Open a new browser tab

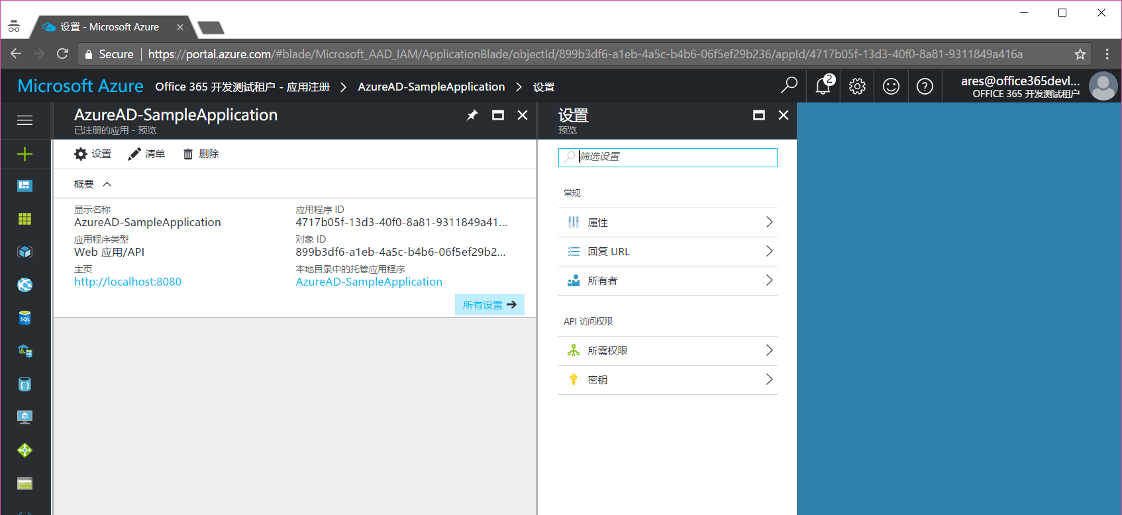pos(211,27)
